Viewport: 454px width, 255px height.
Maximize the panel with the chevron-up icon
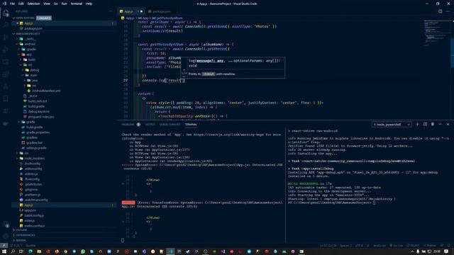[440, 125]
